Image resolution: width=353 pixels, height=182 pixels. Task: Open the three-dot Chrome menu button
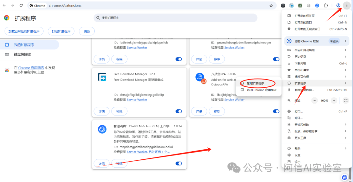point(346,6)
